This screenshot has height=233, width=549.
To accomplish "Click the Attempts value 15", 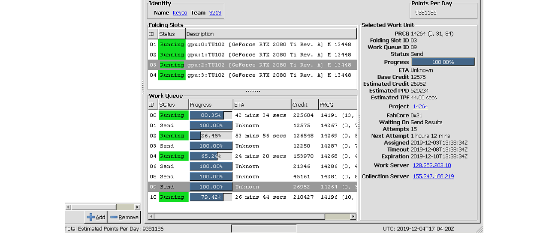I will [414, 129].
